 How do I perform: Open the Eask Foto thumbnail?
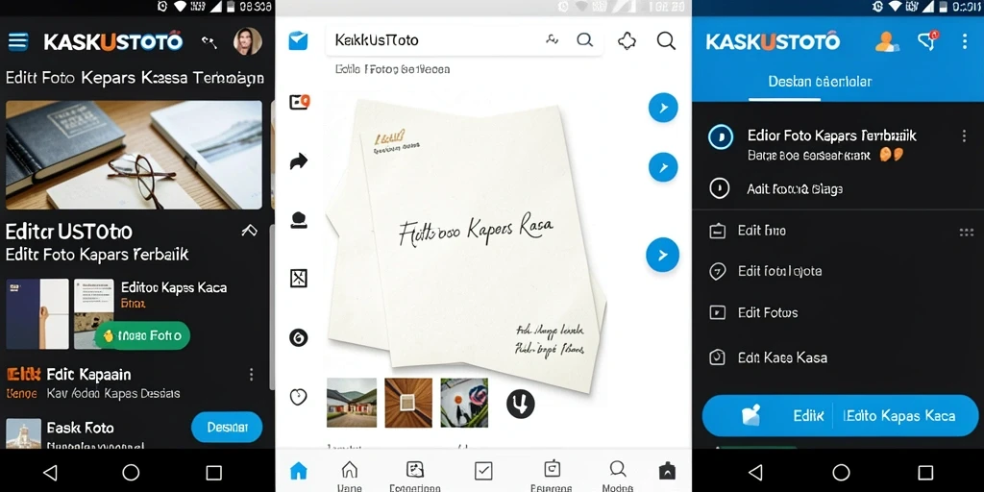click(x=24, y=433)
